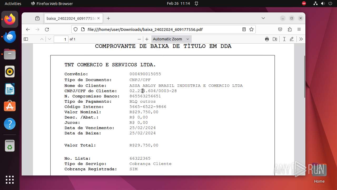Click compromisso number 865563256651
Viewport: 337px width, 190px height.
(145, 96)
